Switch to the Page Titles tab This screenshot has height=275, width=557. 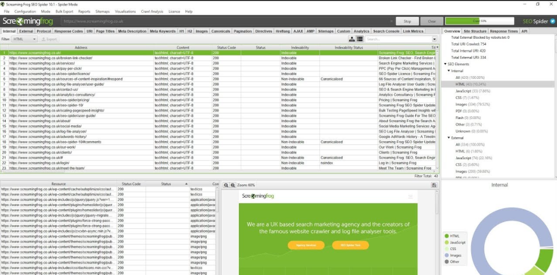tap(105, 32)
